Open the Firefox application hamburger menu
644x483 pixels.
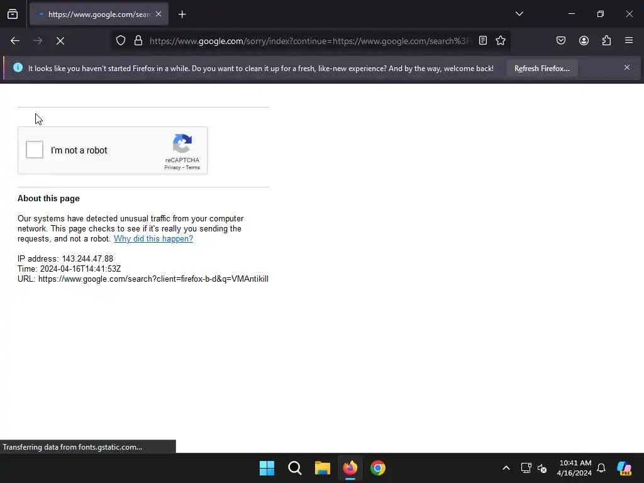click(629, 41)
